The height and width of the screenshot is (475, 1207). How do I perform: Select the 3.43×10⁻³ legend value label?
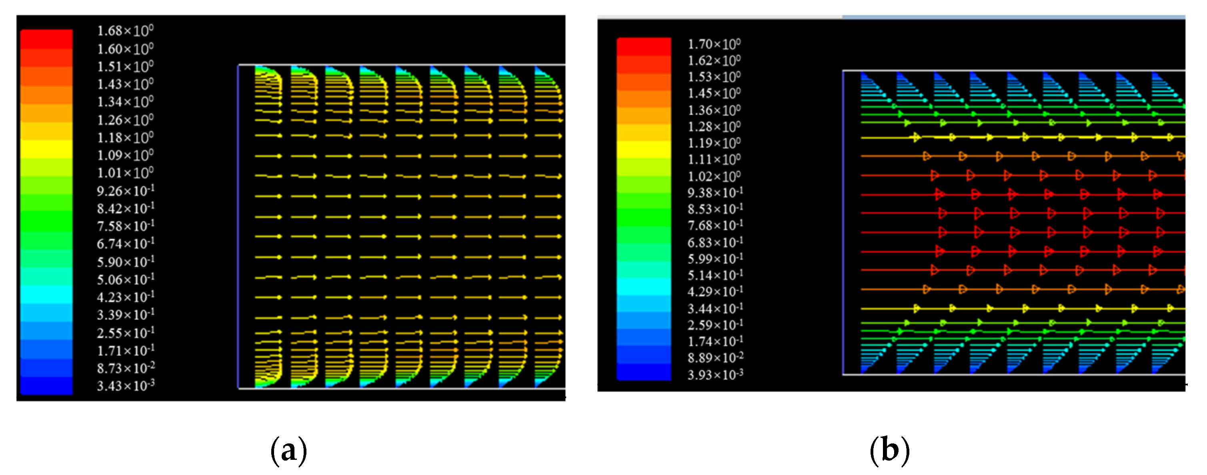tap(125, 386)
